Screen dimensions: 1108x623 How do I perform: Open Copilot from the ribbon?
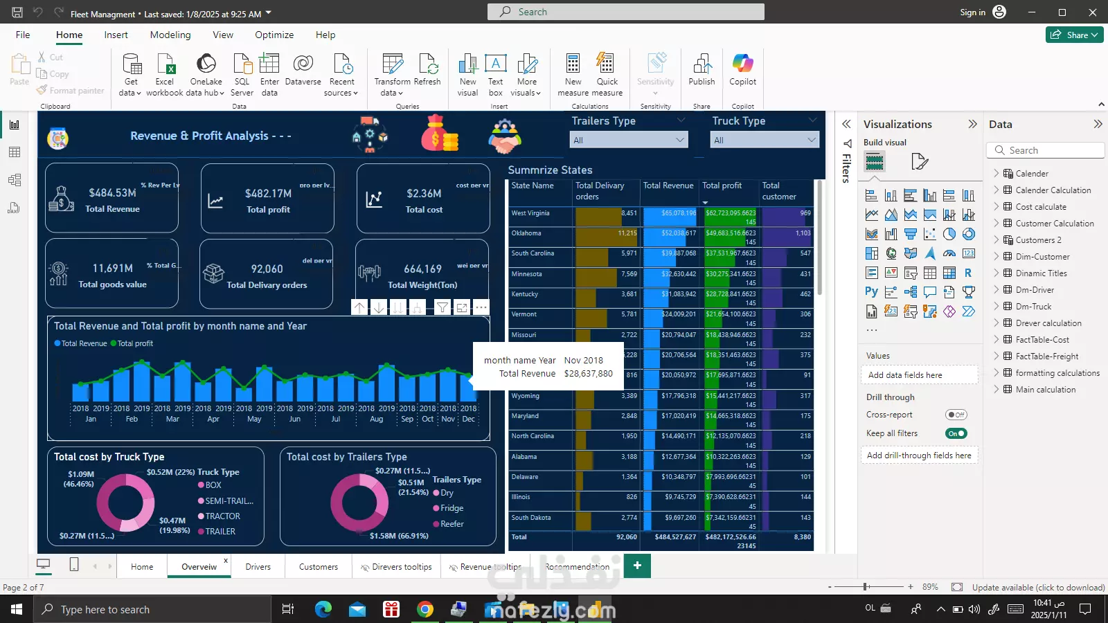[742, 69]
